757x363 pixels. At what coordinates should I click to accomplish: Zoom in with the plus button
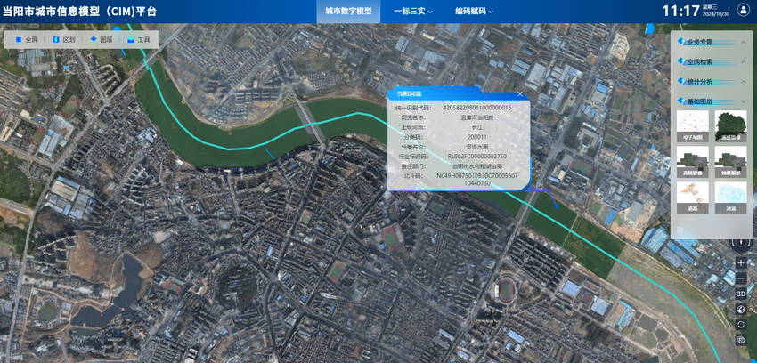click(x=741, y=263)
